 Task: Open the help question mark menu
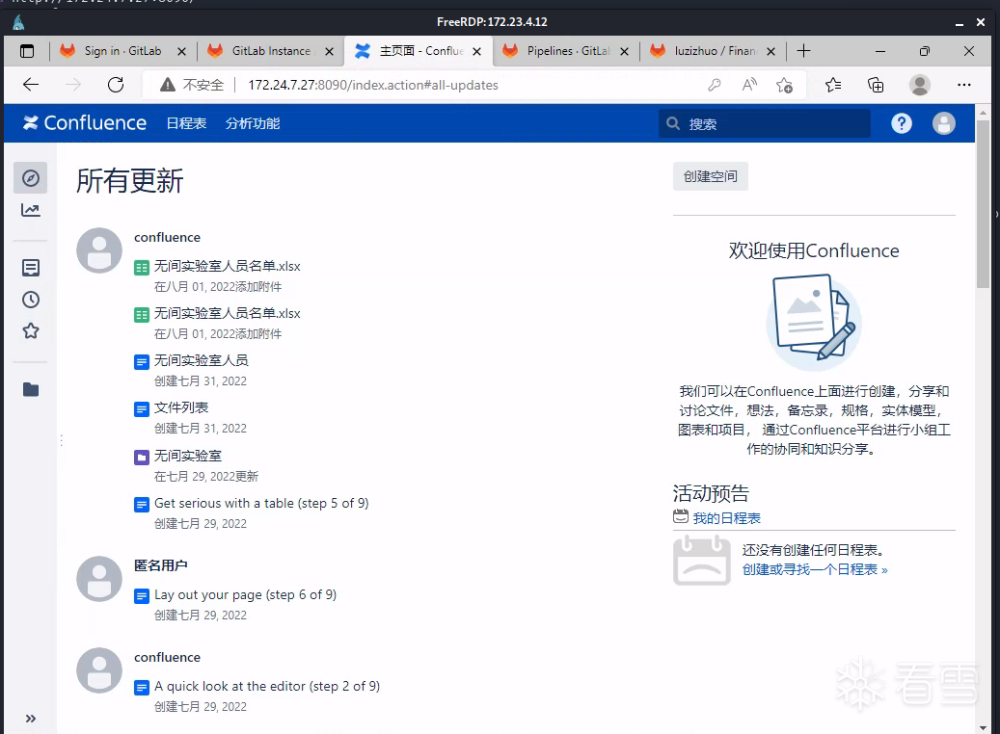901,123
